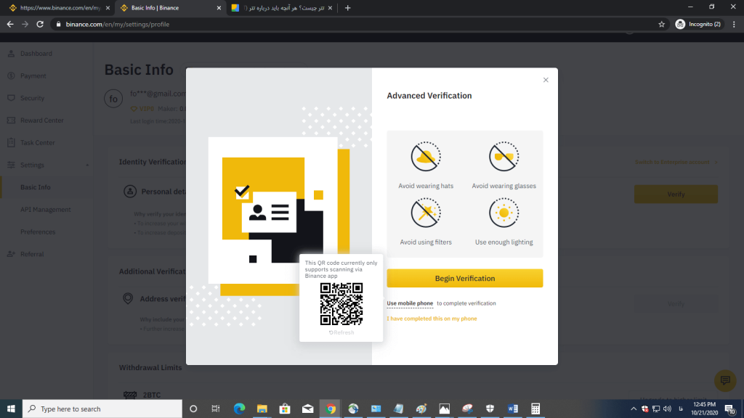Click the Avoid wearing hats icon
Viewport: 744px width, 418px height.
pyautogui.click(x=426, y=157)
